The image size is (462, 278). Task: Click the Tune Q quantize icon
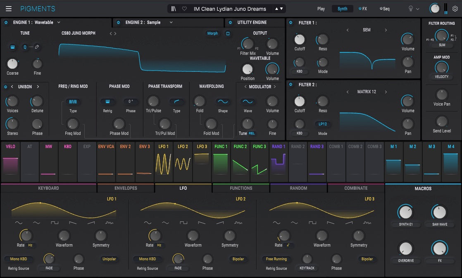[x=25, y=47]
